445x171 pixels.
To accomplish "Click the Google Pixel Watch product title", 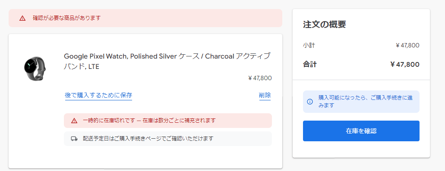I will point(167,62).
